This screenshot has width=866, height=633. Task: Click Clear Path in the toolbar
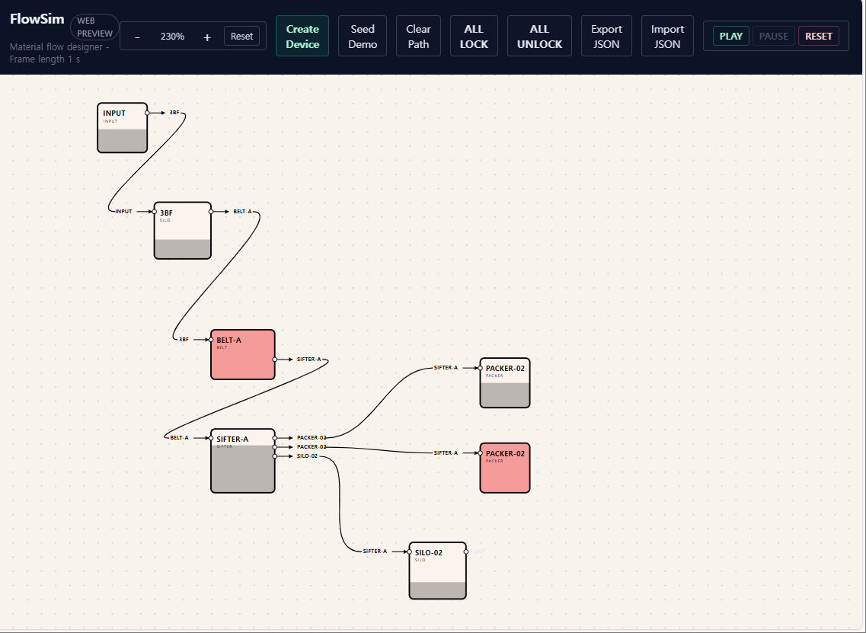418,37
